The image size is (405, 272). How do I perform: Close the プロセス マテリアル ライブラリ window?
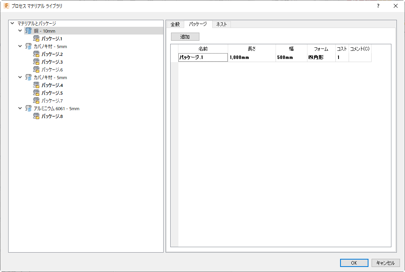point(395,6)
